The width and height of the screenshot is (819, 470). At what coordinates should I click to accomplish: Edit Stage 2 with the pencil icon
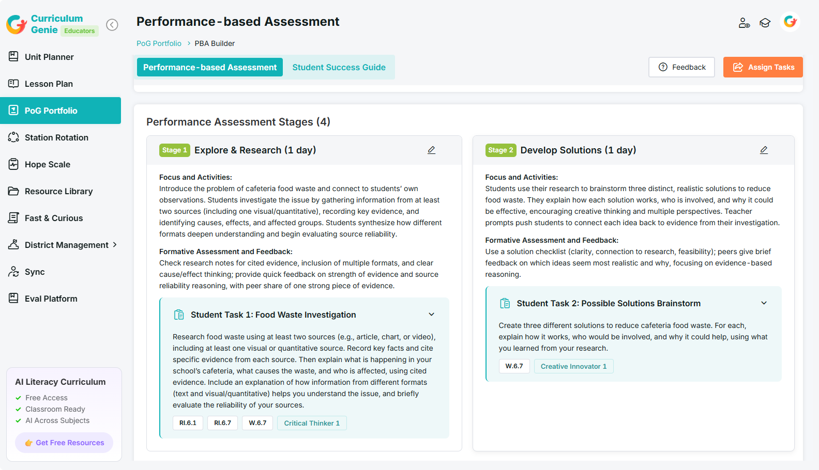(764, 150)
